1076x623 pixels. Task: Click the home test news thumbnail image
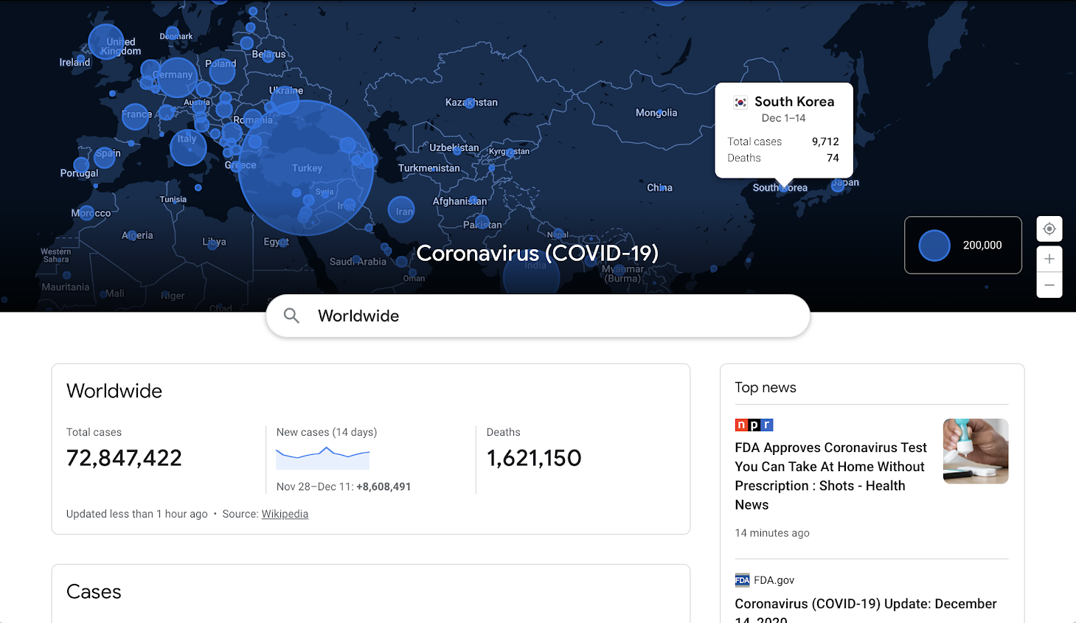point(975,451)
